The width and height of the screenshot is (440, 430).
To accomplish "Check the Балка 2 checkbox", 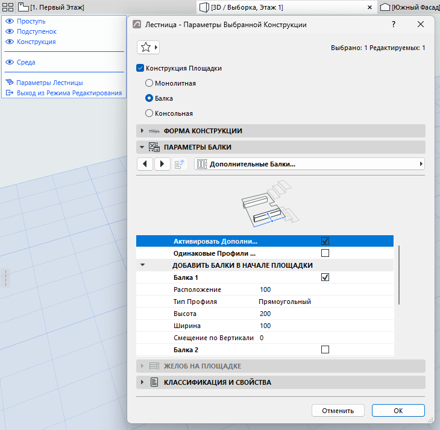I will tap(325, 349).
